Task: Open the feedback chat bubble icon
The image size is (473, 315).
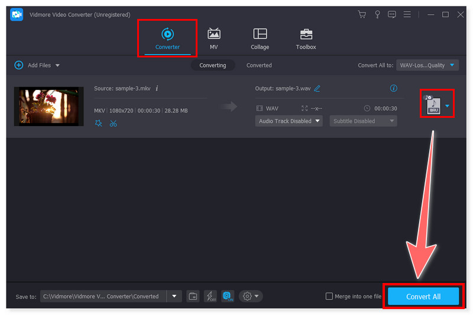Action: [391, 14]
